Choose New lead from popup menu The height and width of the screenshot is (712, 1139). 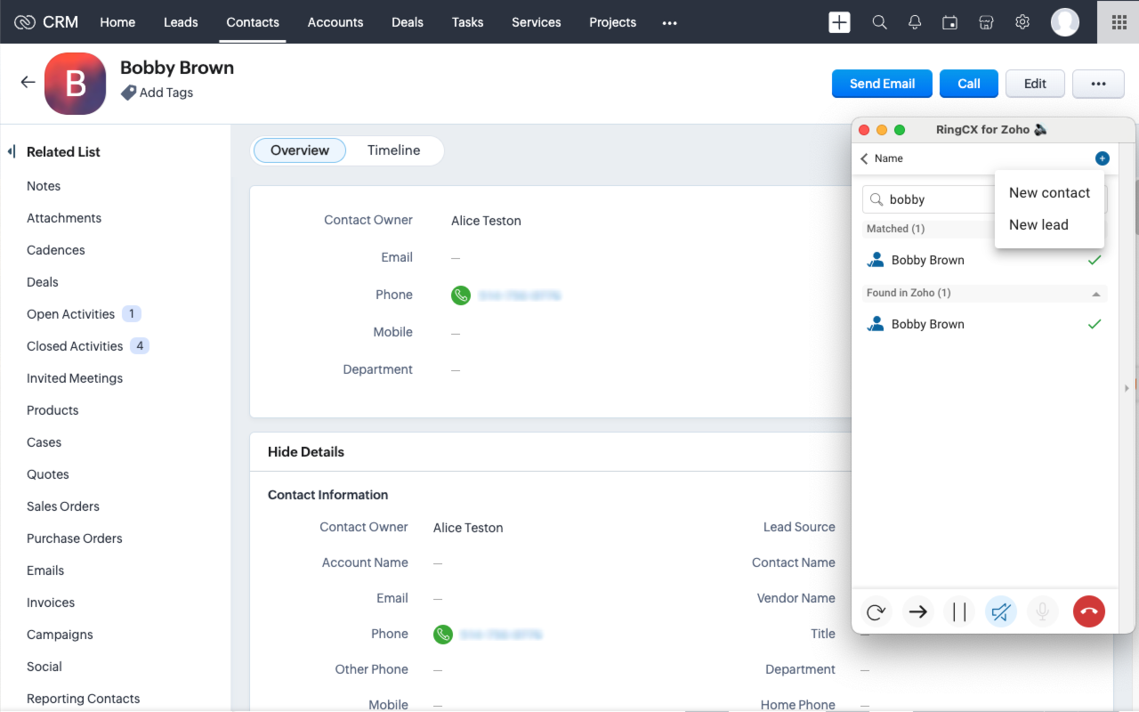[1049, 225]
